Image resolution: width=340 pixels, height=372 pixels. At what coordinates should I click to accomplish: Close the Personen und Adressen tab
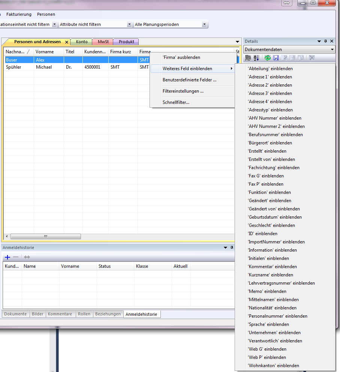[67, 42]
